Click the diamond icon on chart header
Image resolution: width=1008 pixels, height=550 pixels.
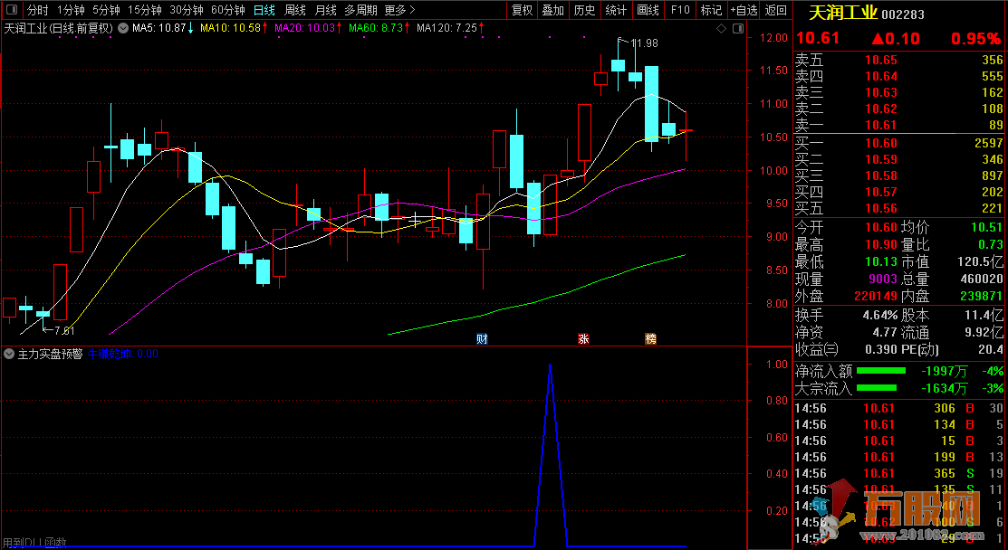(x=721, y=28)
